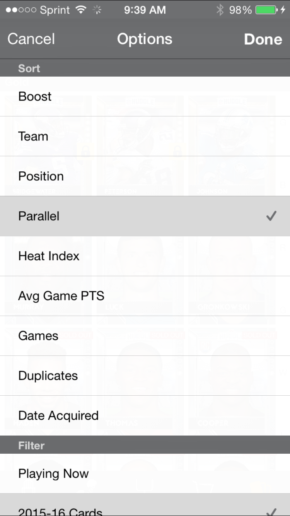The image size is (290, 516).
Task: Tap the Parallel row checkmark
Action: (x=271, y=216)
